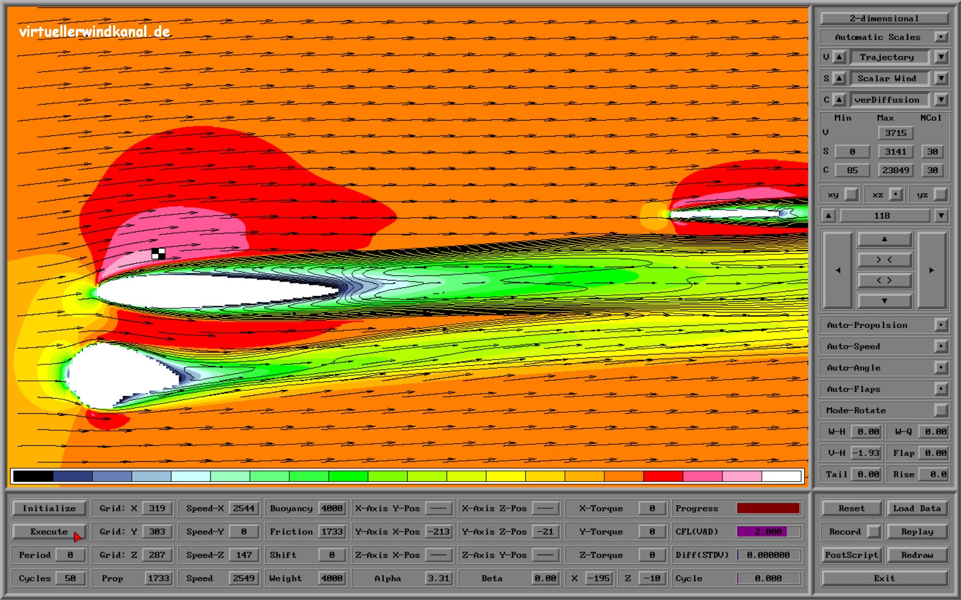Click the Weight field showing 4000
Viewport: 961px width, 600px height.
(x=332, y=578)
